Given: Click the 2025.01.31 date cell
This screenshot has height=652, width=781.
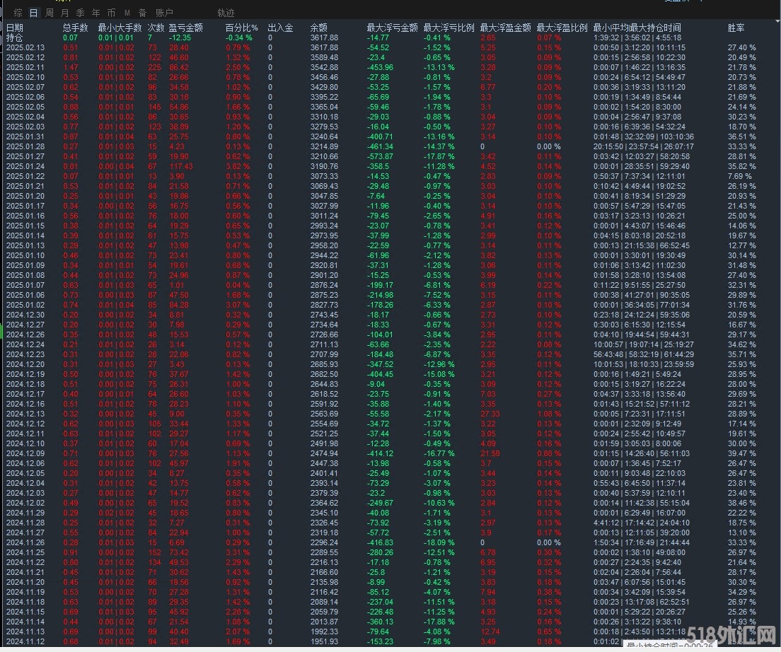Looking at the screenshot, I should [x=25, y=137].
